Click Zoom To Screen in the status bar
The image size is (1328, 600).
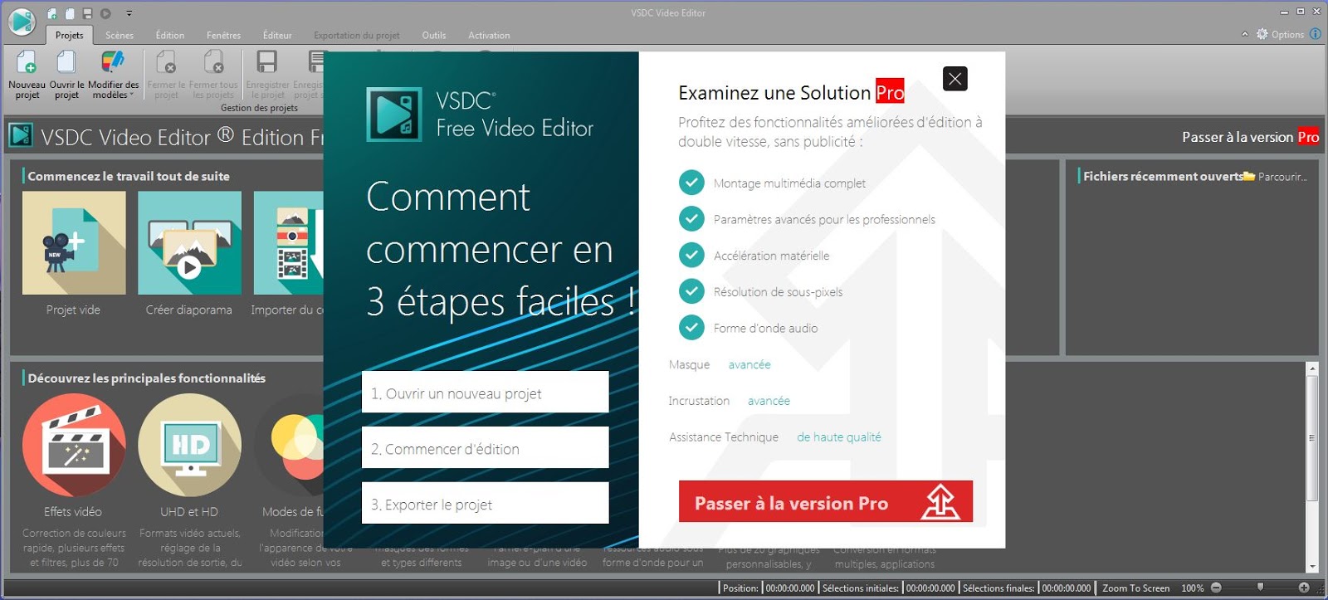pos(1135,588)
